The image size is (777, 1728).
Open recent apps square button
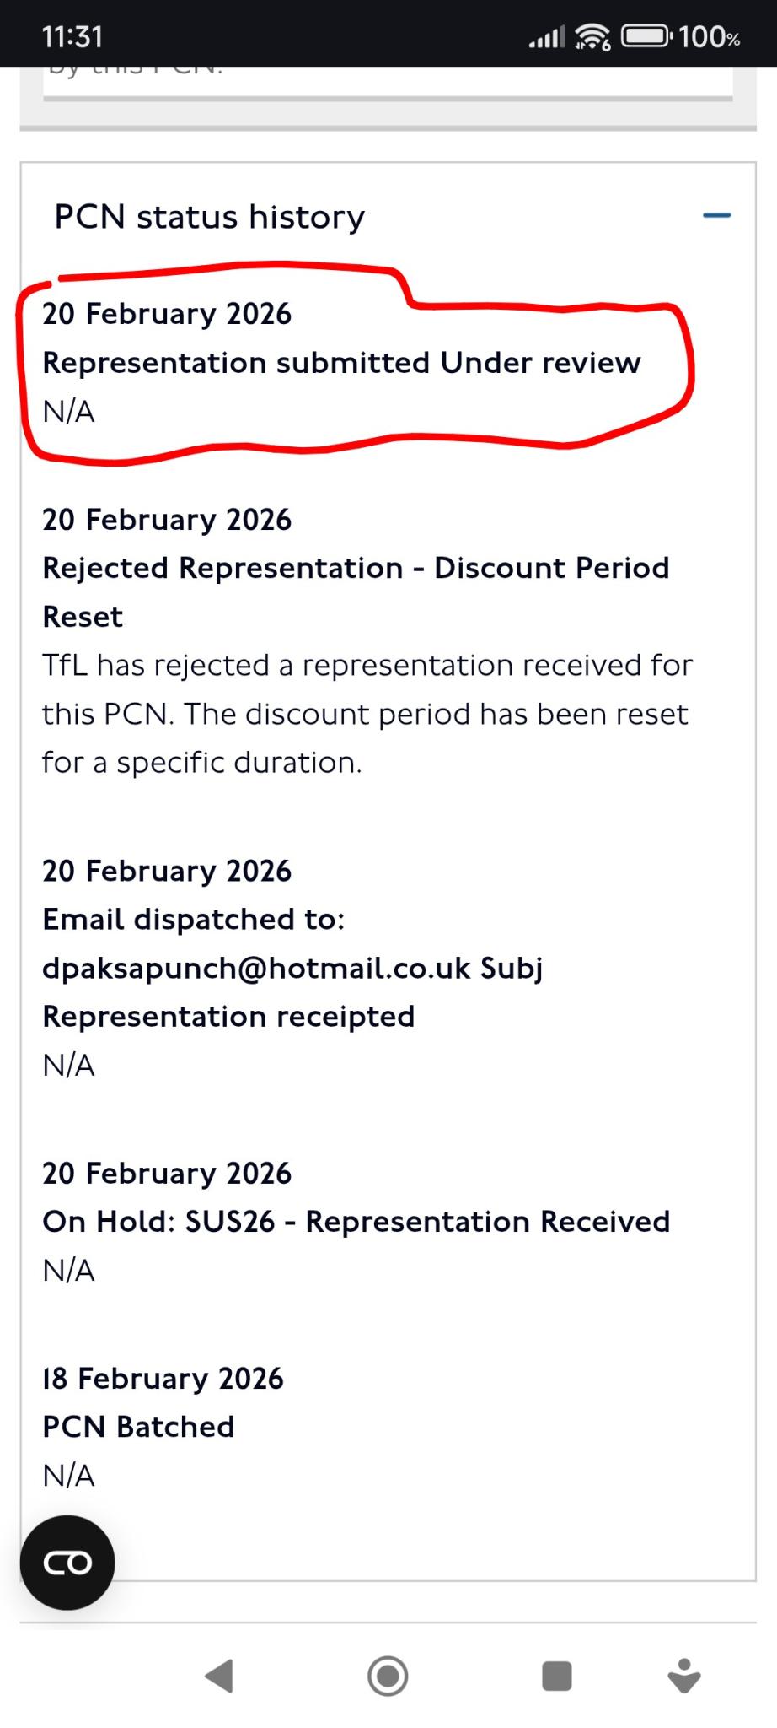click(556, 1676)
